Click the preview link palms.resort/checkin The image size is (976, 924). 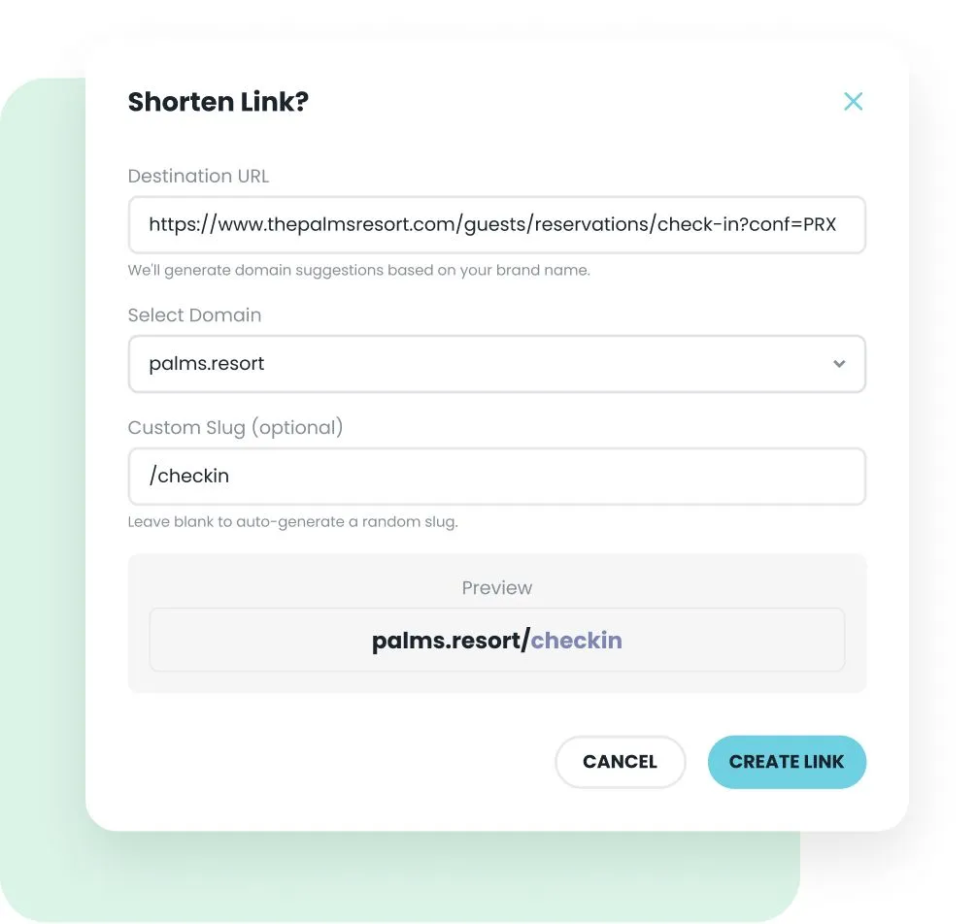[x=496, y=640]
